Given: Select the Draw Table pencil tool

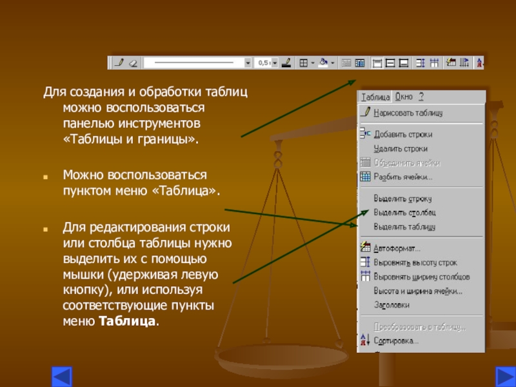Looking at the screenshot, I should coord(119,63).
